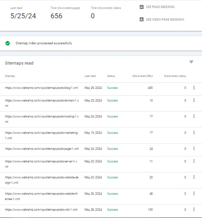The width and height of the screenshot is (202, 218).
Task: Open the See Page Indexing chart icon
Action: pos(142,7)
